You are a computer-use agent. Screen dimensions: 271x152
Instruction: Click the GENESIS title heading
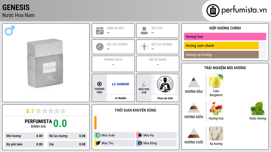point(16,7)
